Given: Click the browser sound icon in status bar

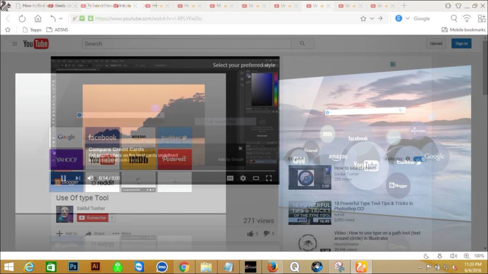Looking at the screenshot, I should 453,256.
